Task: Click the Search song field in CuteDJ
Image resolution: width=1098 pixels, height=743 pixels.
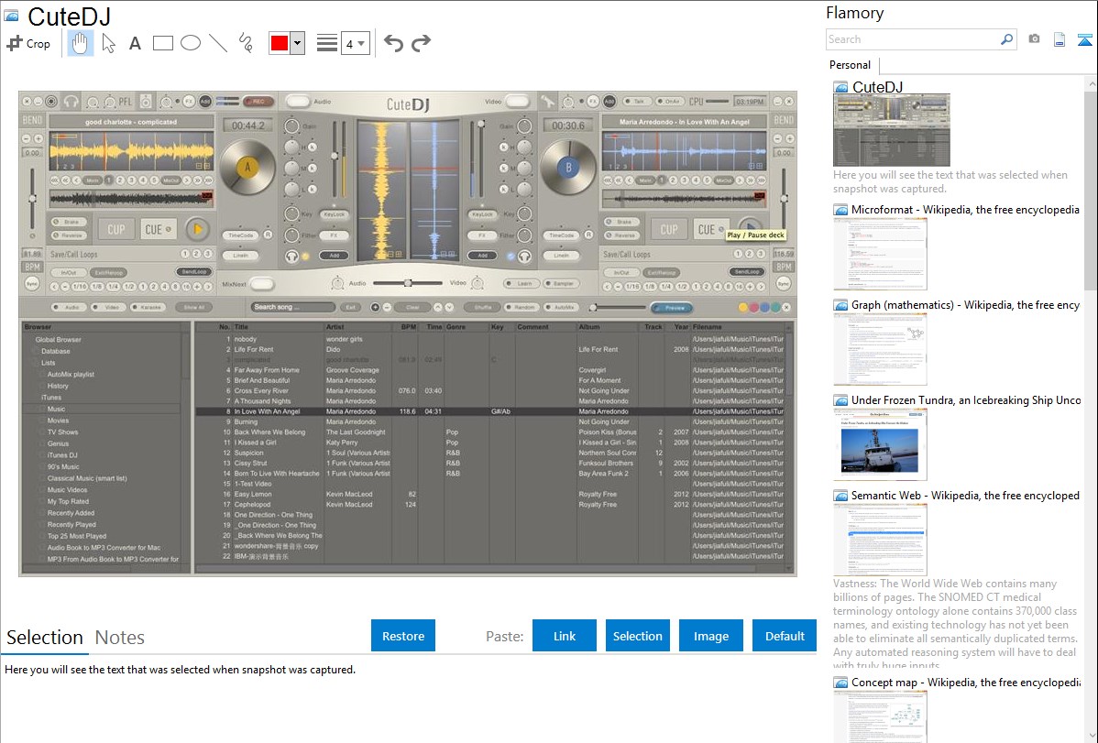Action: click(293, 307)
